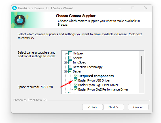Uncheck the Basler supplier checkbox
Viewport: 161px width, 123px height.
click(70, 71)
